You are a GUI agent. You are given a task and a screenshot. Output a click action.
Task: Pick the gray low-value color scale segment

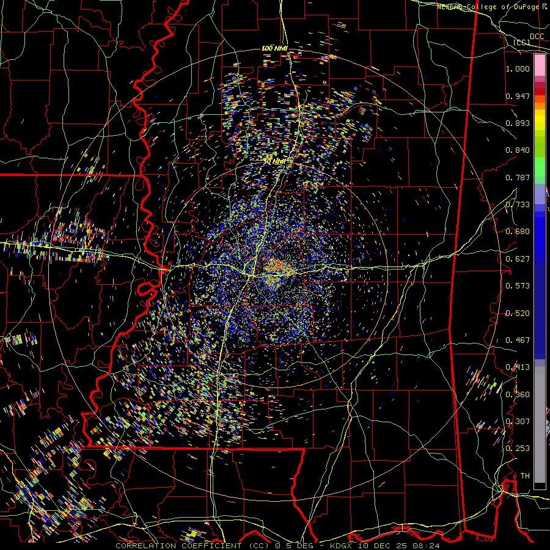click(540, 425)
